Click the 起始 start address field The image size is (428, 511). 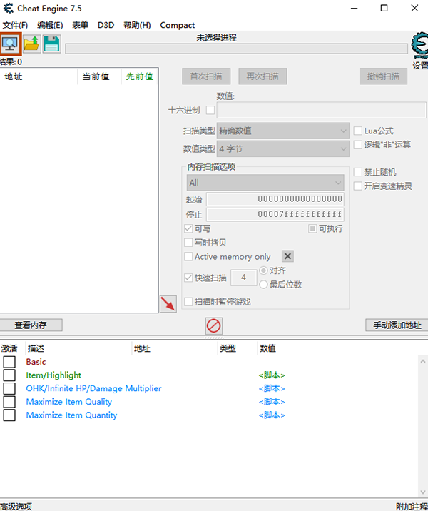click(x=275, y=199)
